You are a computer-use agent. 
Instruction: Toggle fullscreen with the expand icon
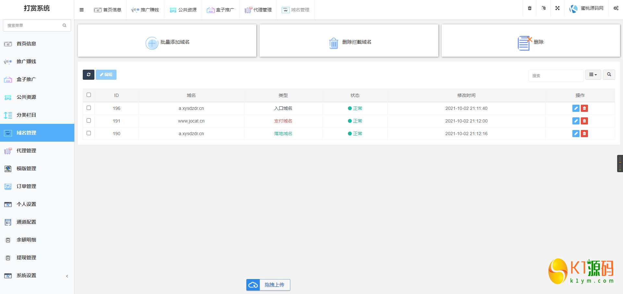tap(557, 8)
